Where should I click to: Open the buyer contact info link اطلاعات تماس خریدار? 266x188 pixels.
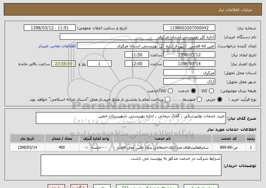(57, 46)
